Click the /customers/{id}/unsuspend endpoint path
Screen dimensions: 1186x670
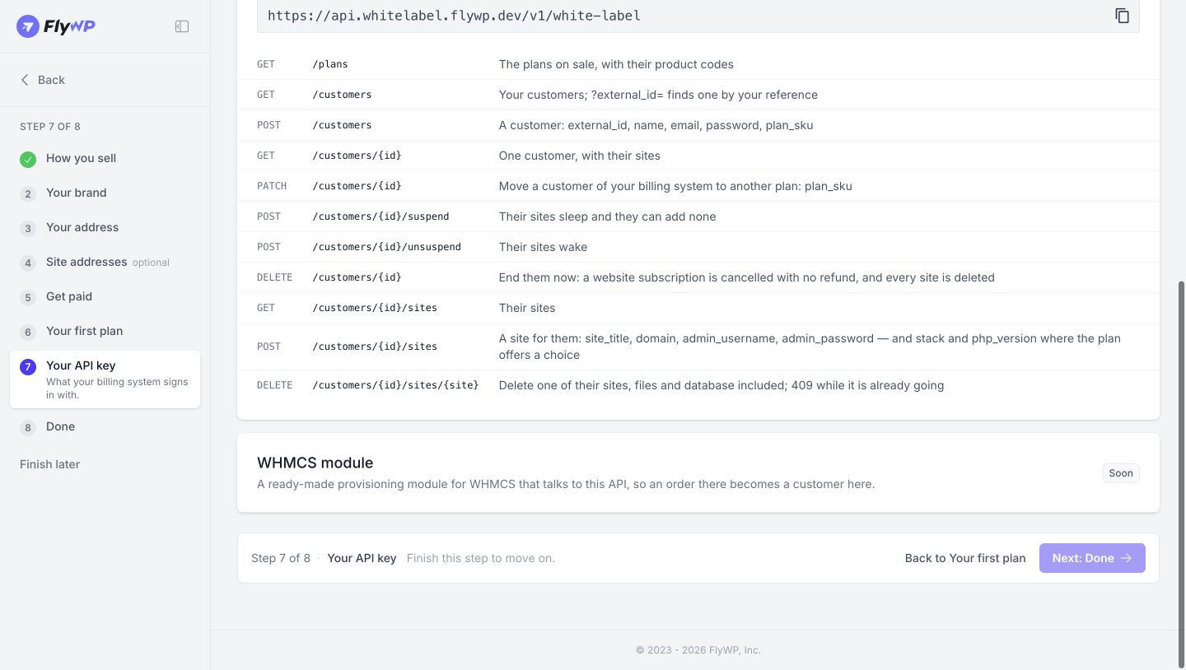coord(386,247)
